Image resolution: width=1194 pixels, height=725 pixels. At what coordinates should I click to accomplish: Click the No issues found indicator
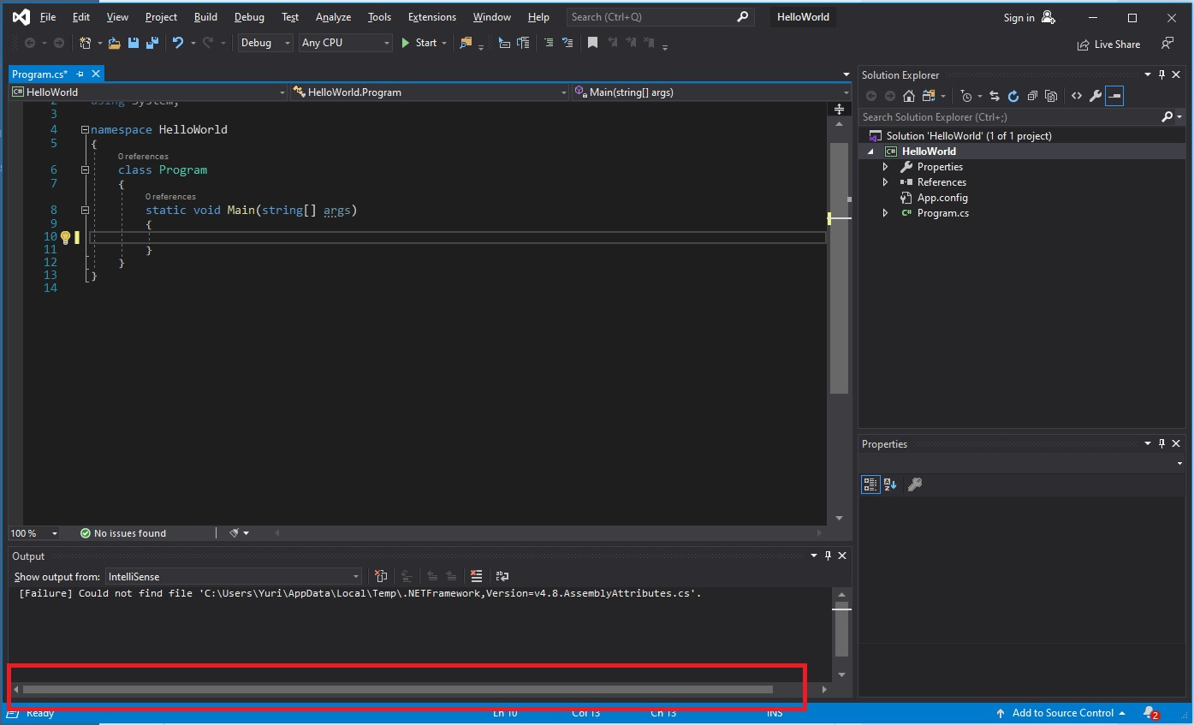pos(123,533)
